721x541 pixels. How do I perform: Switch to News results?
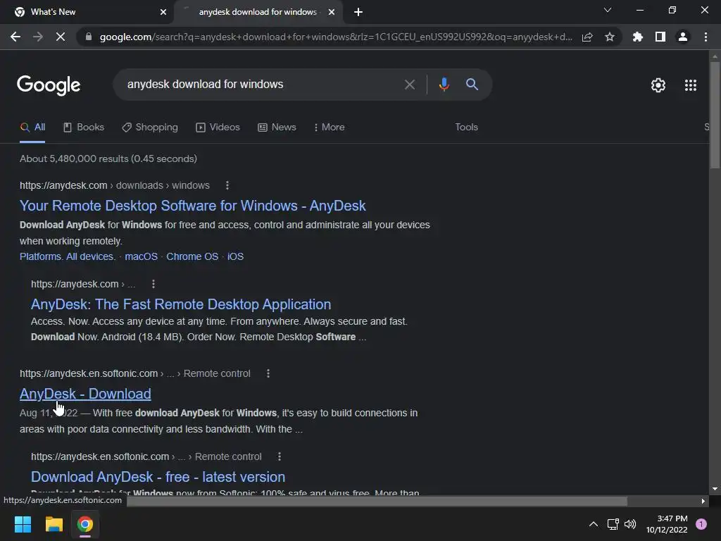point(277,128)
